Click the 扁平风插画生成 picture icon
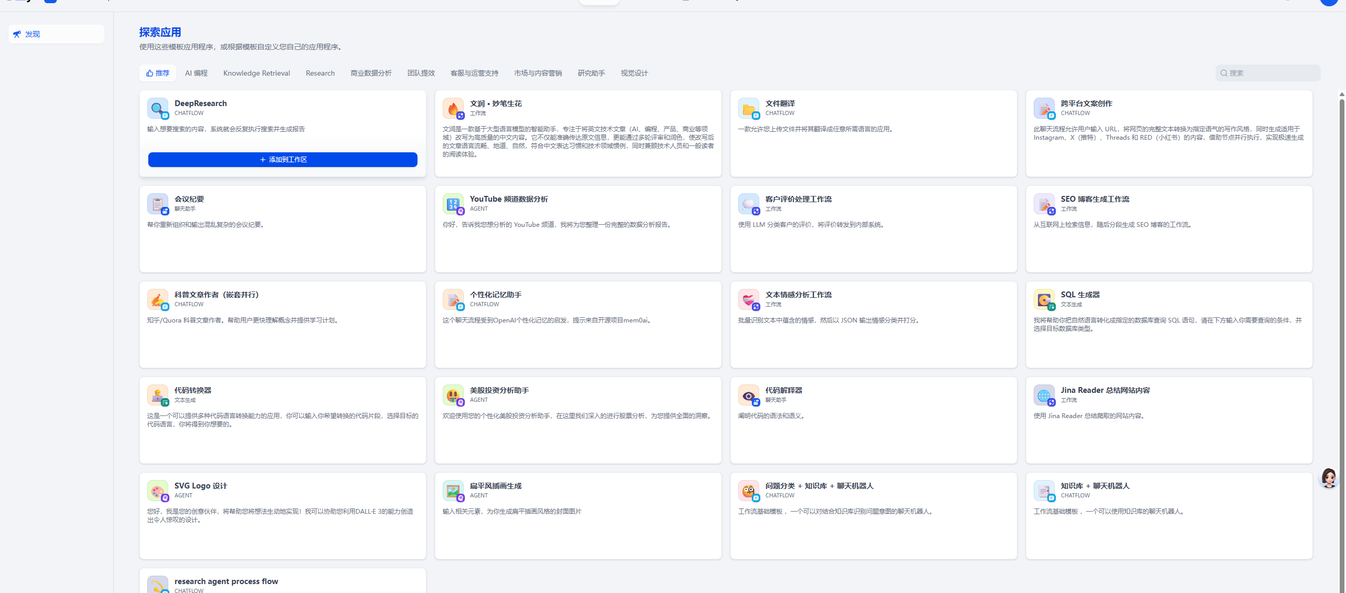The height and width of the screenshot is (593, 1346). pos(453,491)
